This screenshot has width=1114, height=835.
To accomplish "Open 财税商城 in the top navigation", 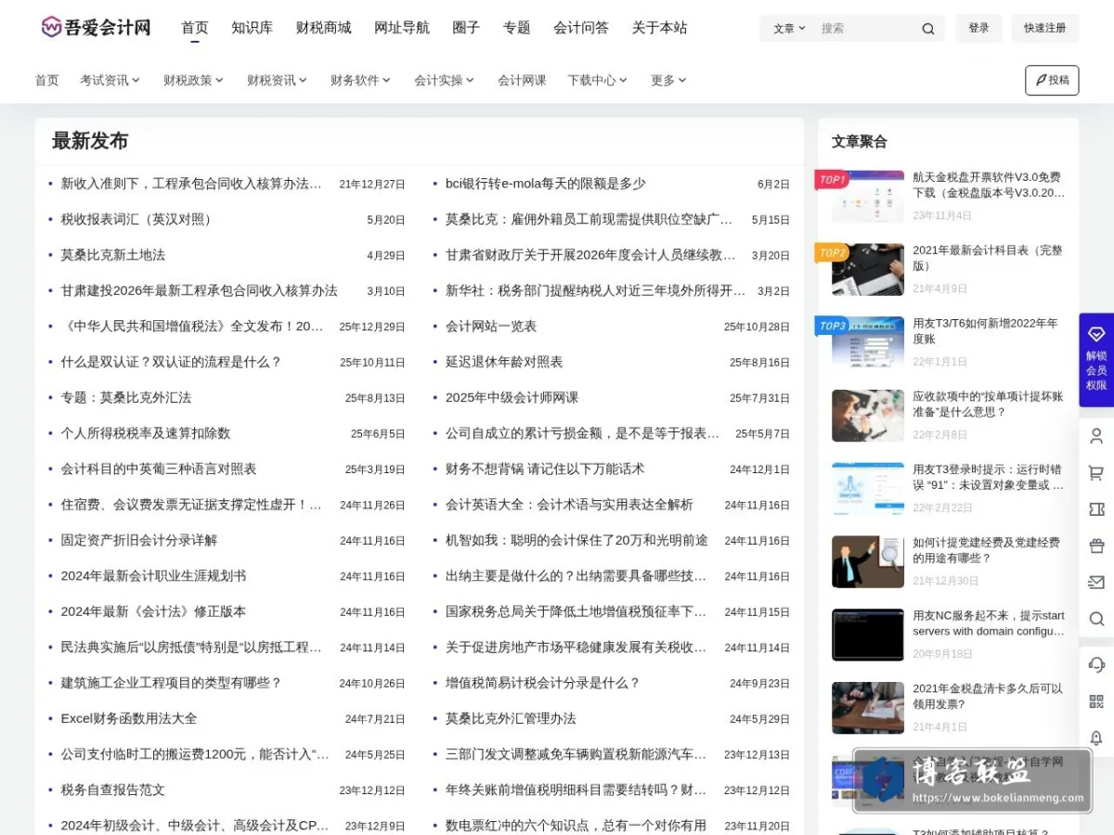I will (324, 28).
